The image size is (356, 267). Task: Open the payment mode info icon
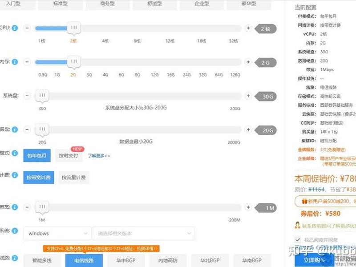pyautogui.click(x=15, y=153)
